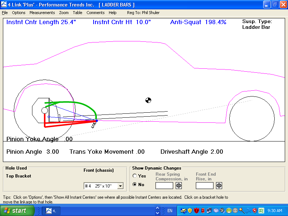Click the lowest front bracket hole circle
Image resolution: width=288 pixels, height=216 pixels.
click(x=93, y=127)
